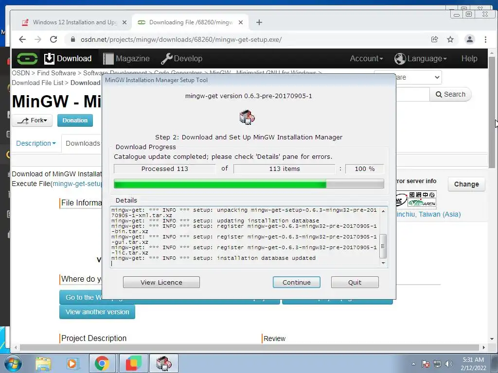Click View another version button
The image size is (498, 373).
tap(97, 312)
